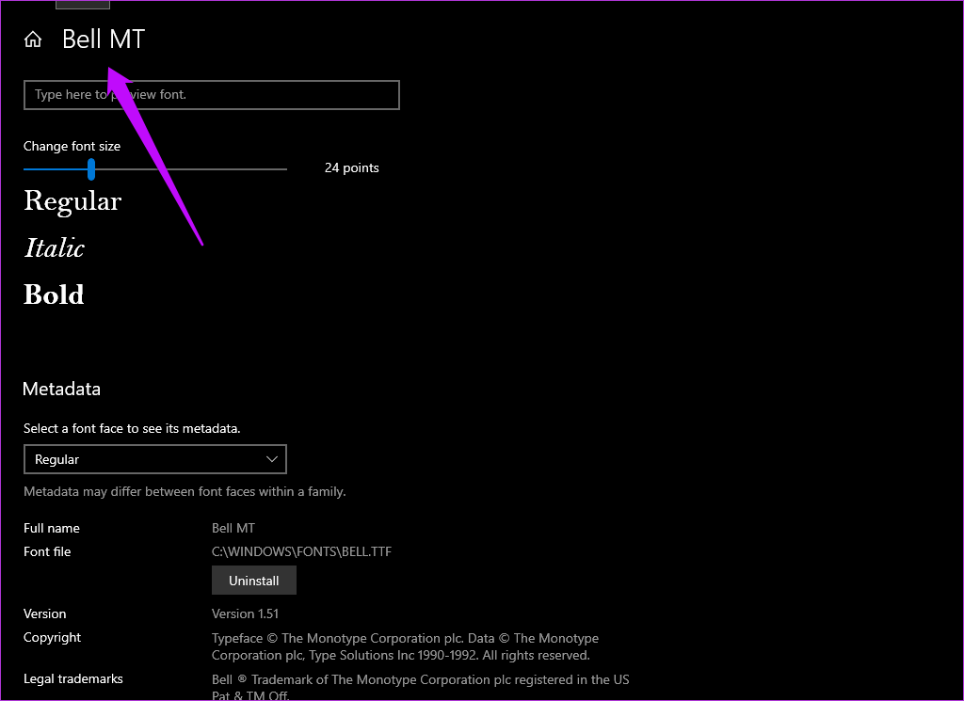Viewport: 964px width, 701px height.
Task: Click the 'Bell MT' full name value
Action: 233,529
